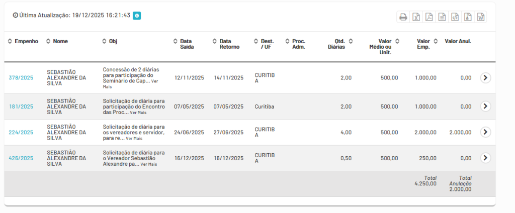Open details arrow for row 224/2025
This screenshot has height=213, width=515.
point(485,132)
